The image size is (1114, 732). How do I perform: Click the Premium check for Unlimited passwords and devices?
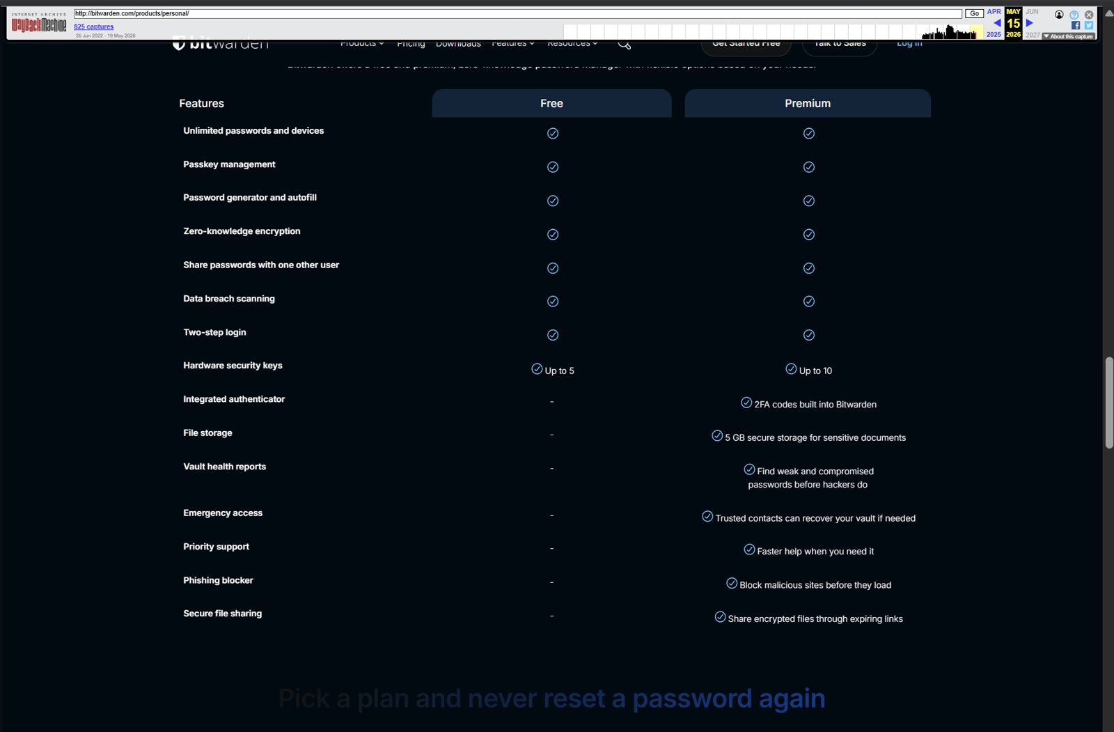809,134
